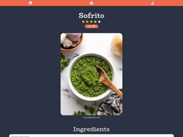Open the budgetbytes.com source credit
183x137 pixels.
91,117
